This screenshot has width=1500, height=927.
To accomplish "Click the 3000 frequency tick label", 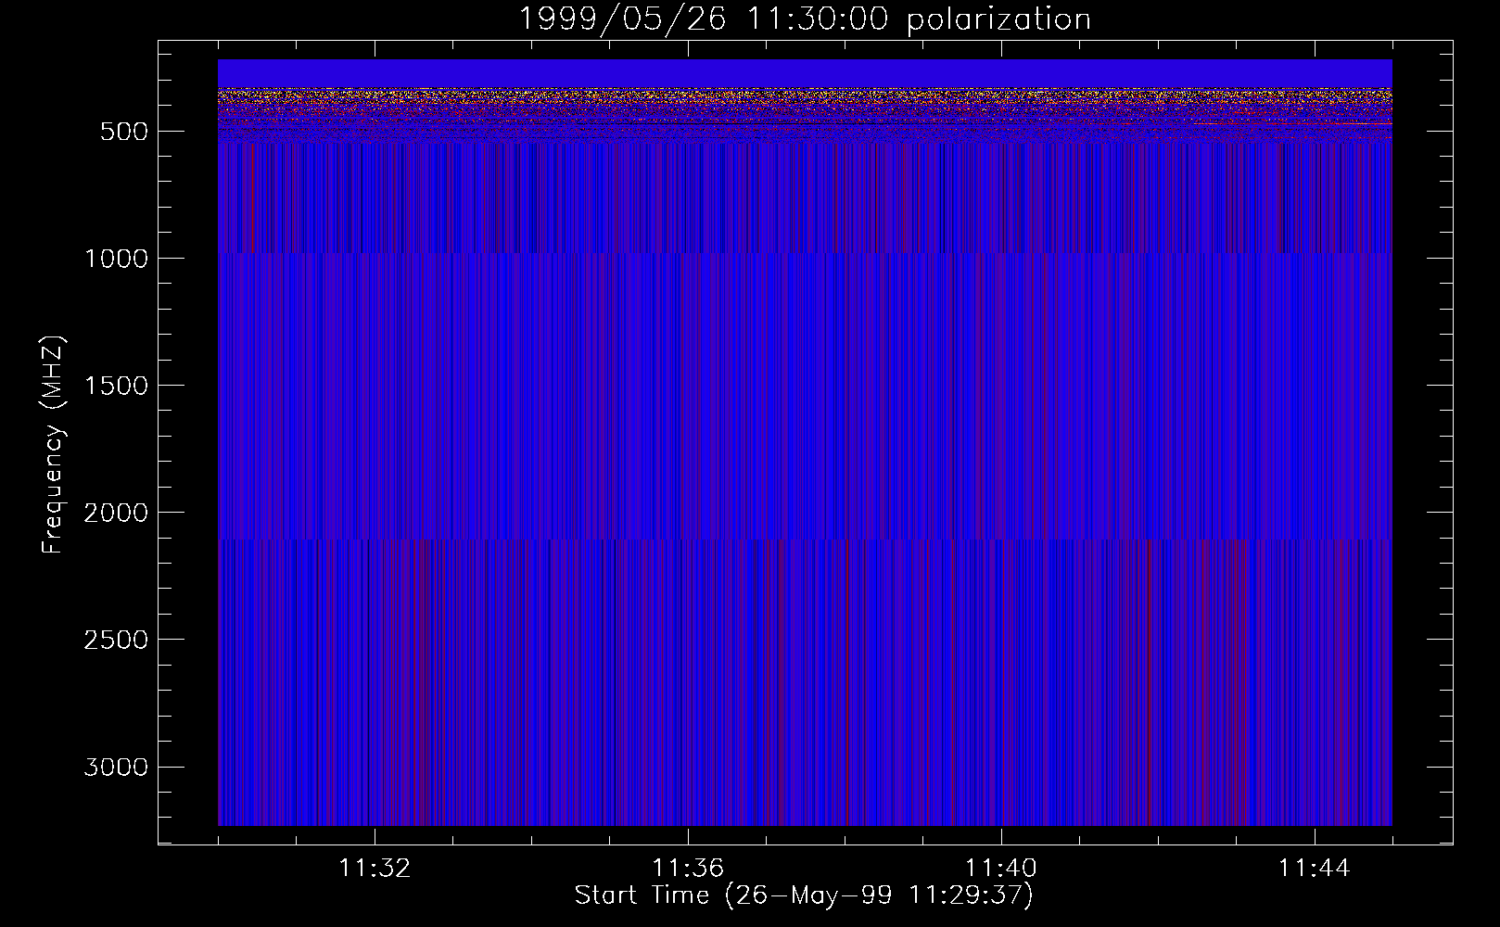I will coord(116,767).
